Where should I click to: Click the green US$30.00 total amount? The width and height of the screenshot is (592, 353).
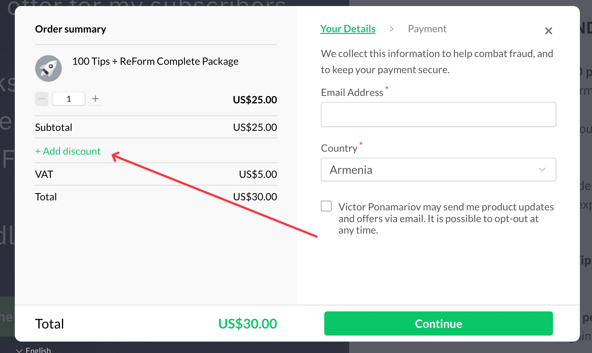(x=248, y=324)
